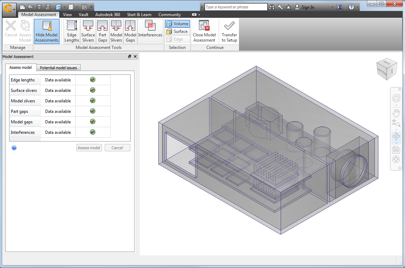Select the Model Slivers tool
The height and width of the screenshot is (268, 405).
coord(116,31)
